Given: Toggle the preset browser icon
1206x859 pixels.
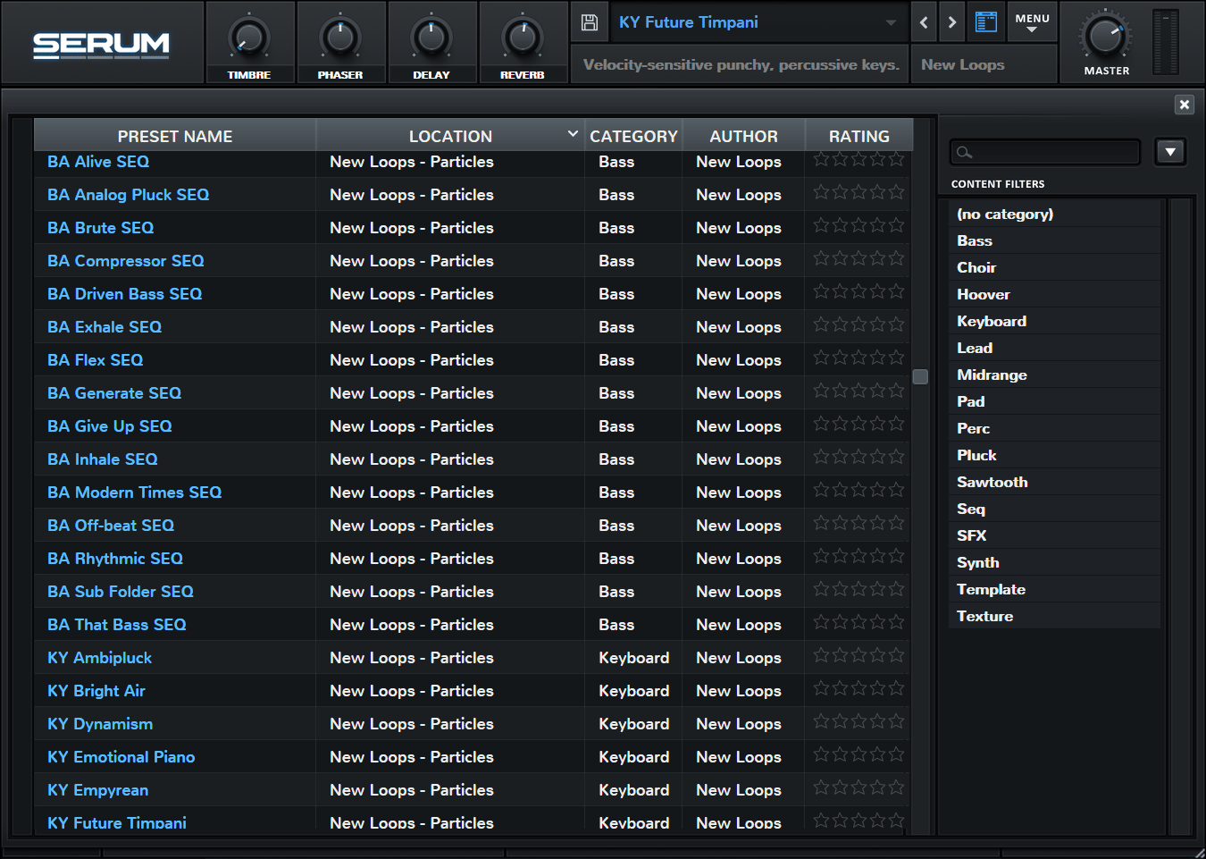Looking at the screenshot, I should point(986,22).
